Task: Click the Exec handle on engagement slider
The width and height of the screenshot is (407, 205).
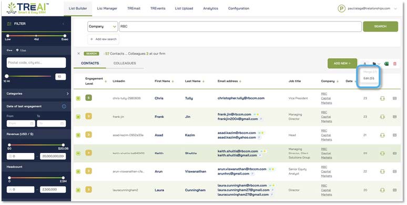Action: pos(65,36)
